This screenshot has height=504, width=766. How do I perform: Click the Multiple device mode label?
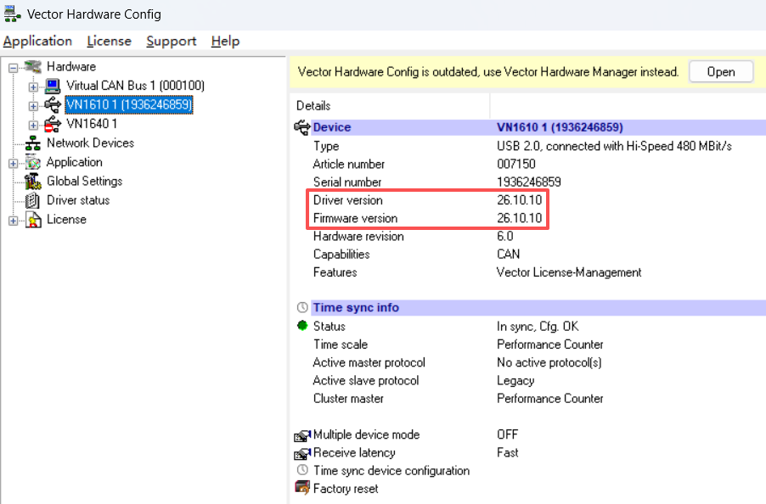point(366,434)
